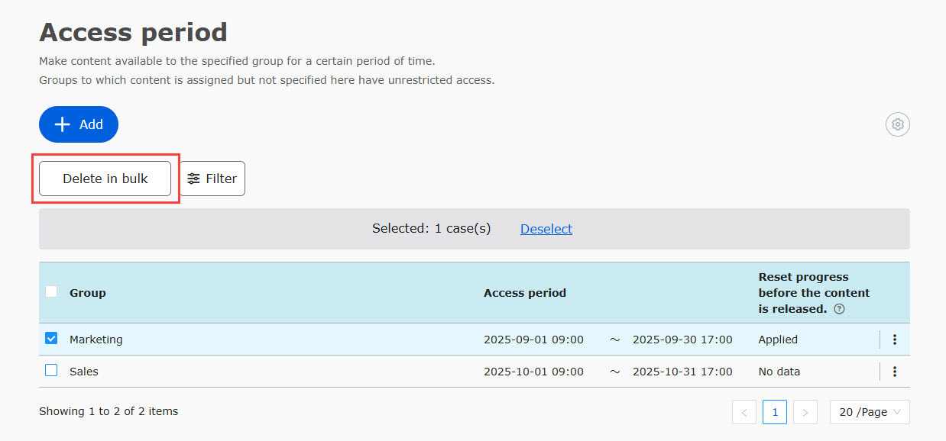
Task: Click the Marketing group name
Action: pyautogui.click(x=96, y=340)
